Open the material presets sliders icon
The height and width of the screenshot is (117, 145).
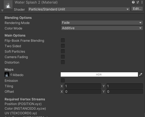138,2
